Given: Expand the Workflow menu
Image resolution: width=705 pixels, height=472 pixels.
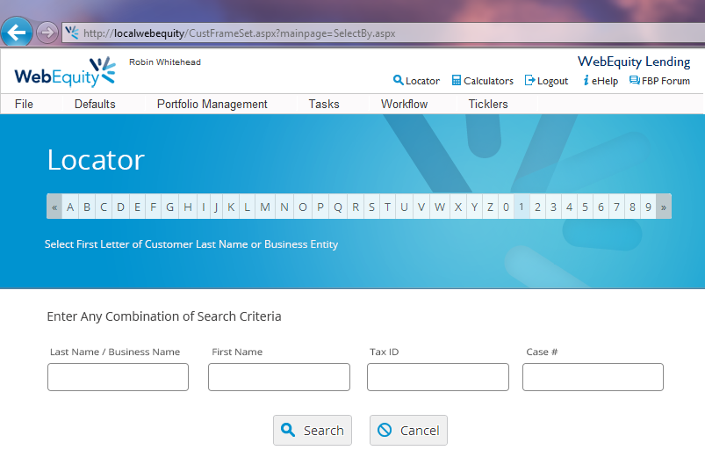Looking at the screenshot, I should coord(404,104).
